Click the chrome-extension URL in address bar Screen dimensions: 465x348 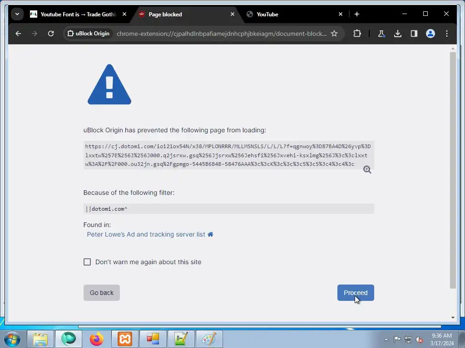[222, 34]
